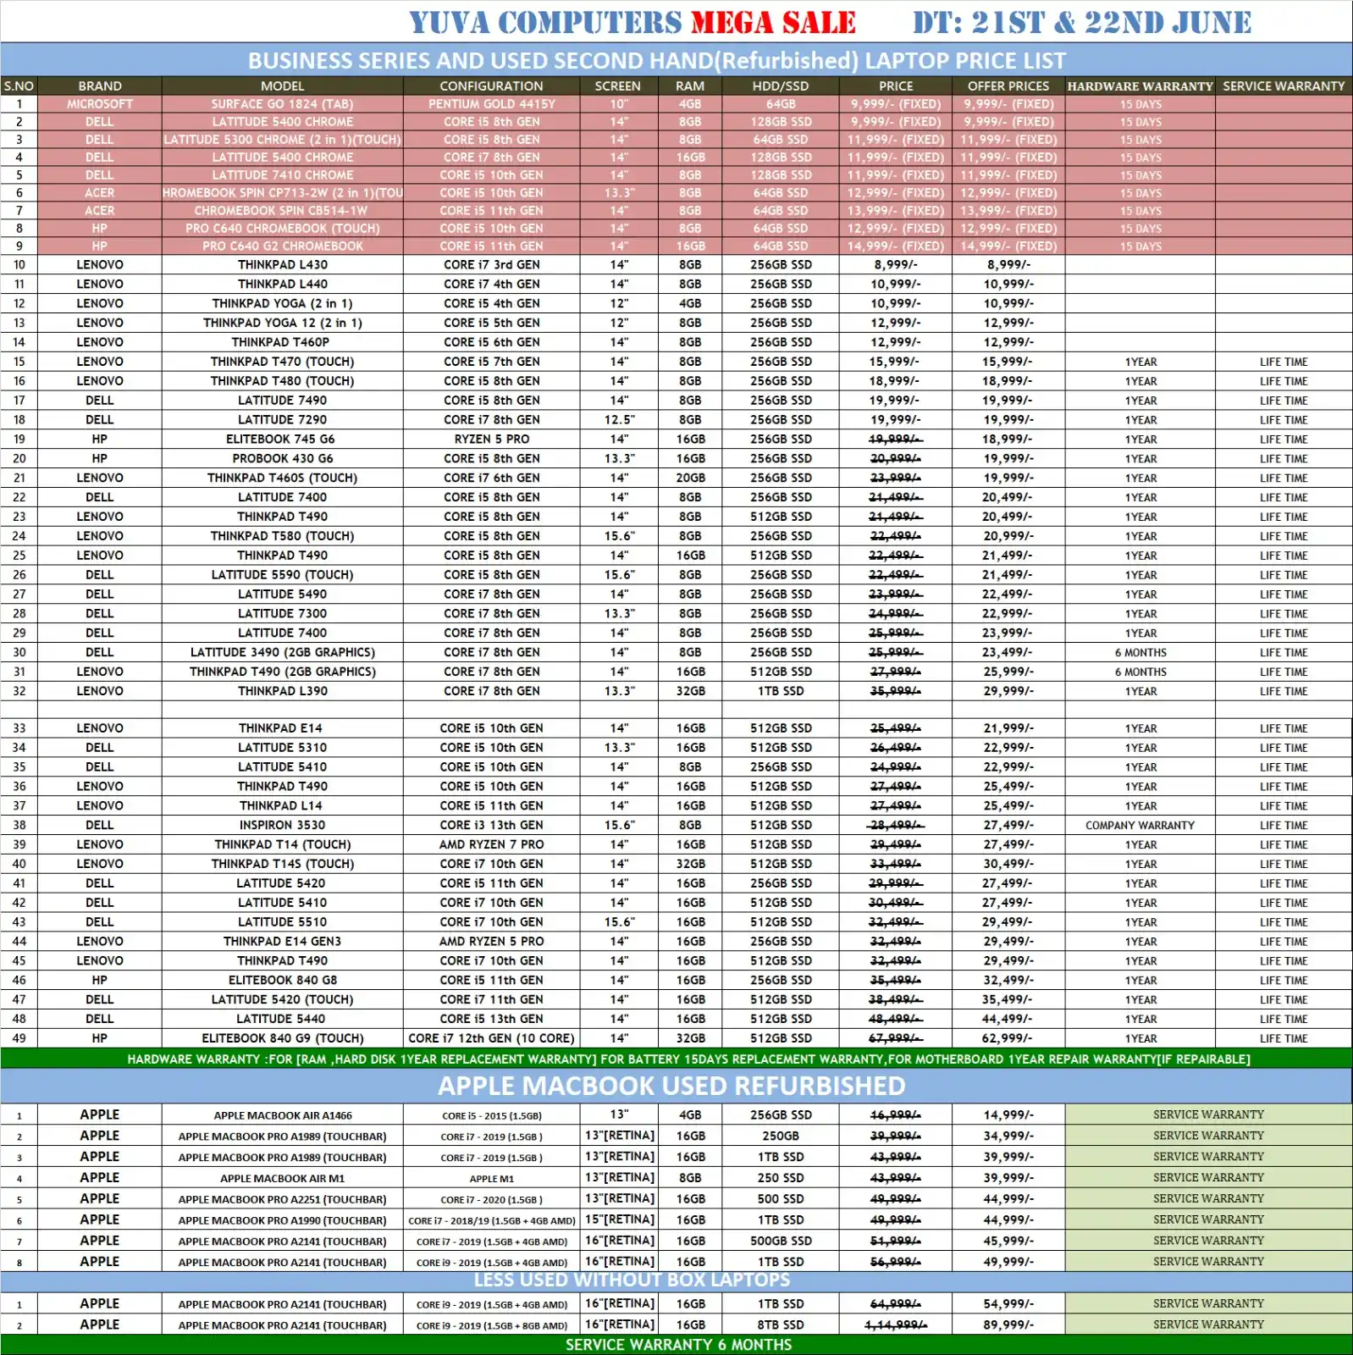
Task: Click the 'LATITUDE 5490' model cell
Action: [283, 595]
